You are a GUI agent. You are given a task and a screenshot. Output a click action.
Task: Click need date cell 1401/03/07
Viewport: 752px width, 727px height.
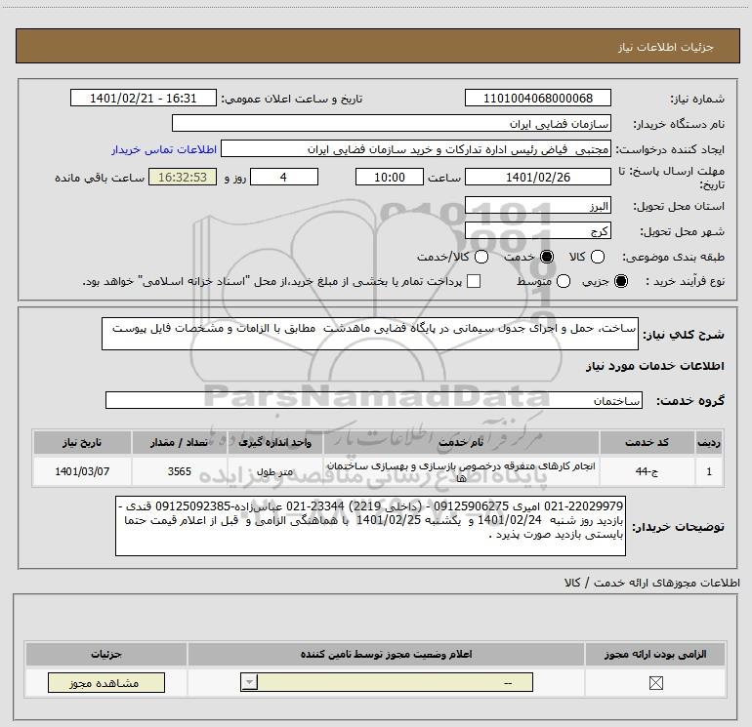[82, 471]
